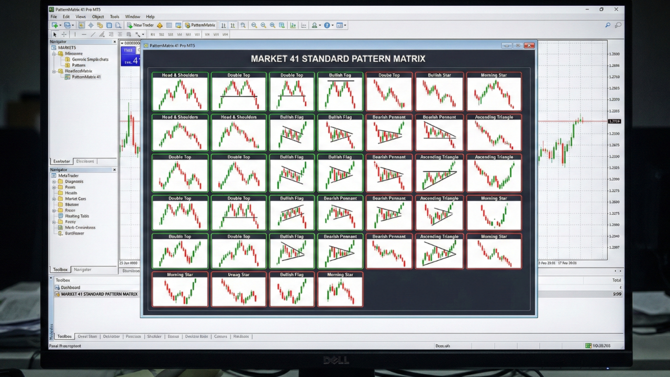
Task: Select PatternMatrix 41 in the Navigator tree
Action: [83, 77]
